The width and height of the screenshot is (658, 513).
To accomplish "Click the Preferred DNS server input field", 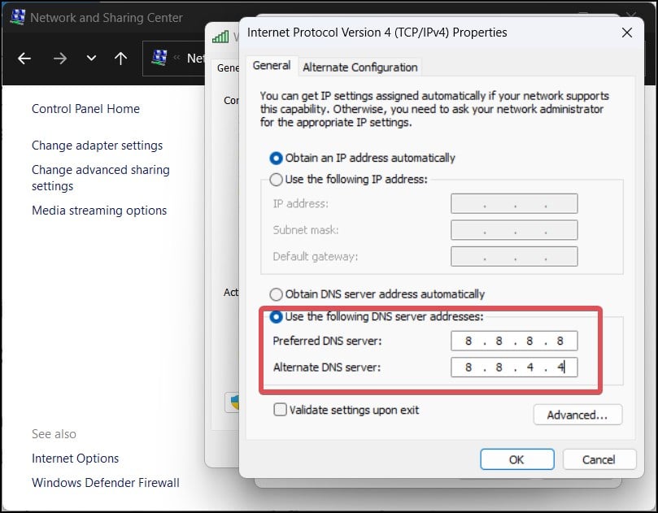I will 513,341.
